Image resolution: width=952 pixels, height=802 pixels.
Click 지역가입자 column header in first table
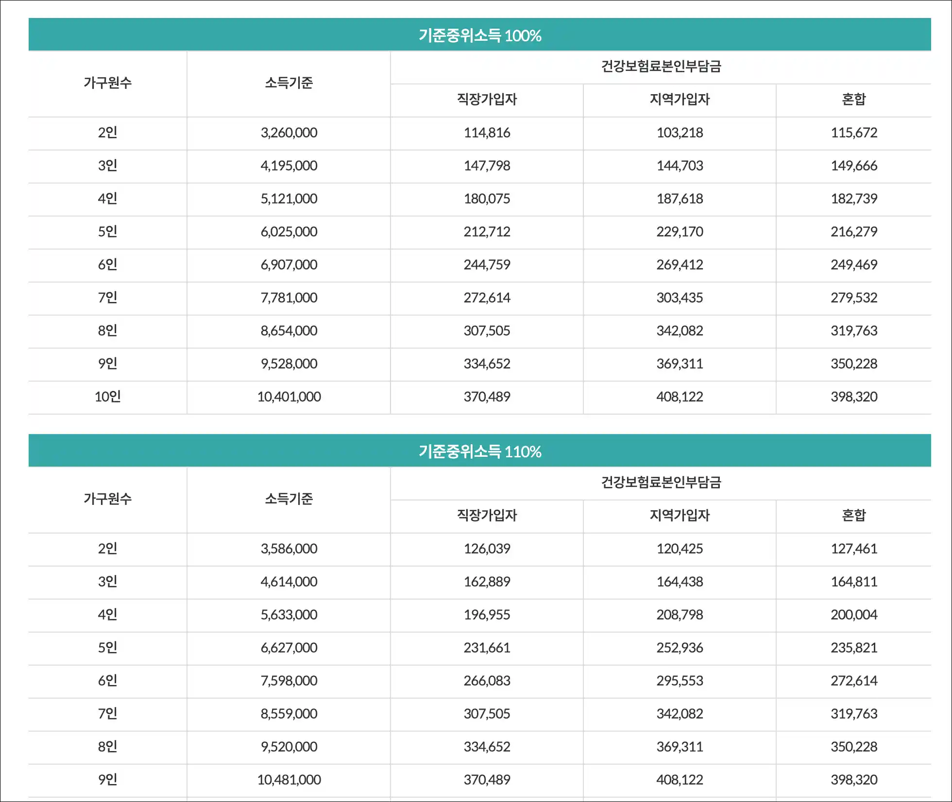pyautogui.click(x=680, y=100)
